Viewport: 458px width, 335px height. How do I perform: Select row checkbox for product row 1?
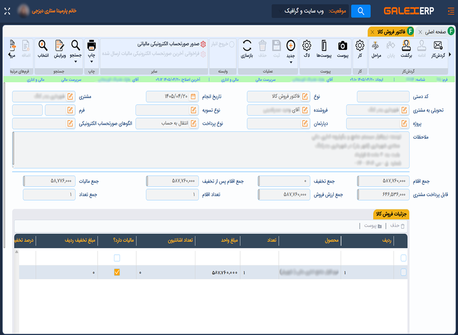point(404,272)
